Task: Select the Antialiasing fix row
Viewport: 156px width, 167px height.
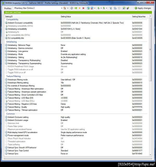Action: click(x=76, y=32)
